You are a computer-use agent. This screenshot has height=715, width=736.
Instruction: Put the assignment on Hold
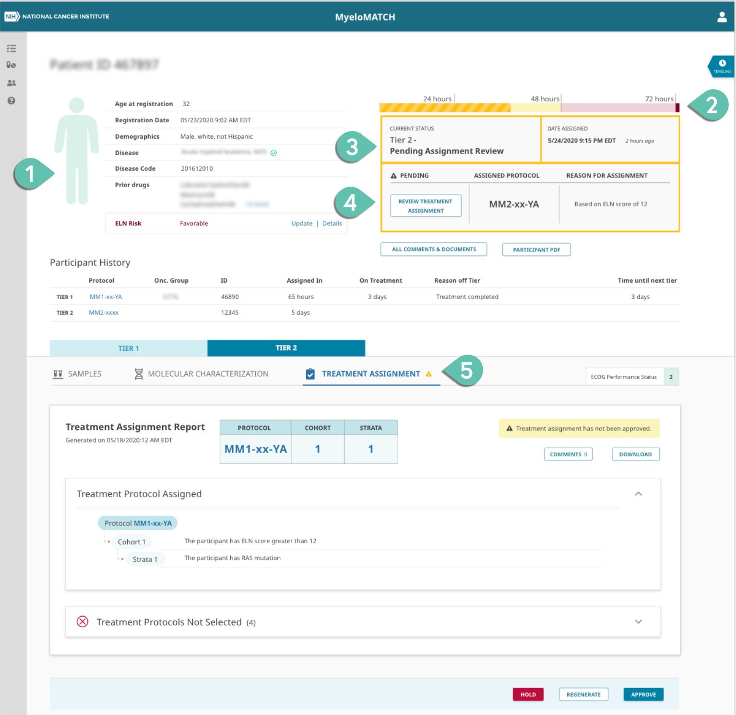528,694
